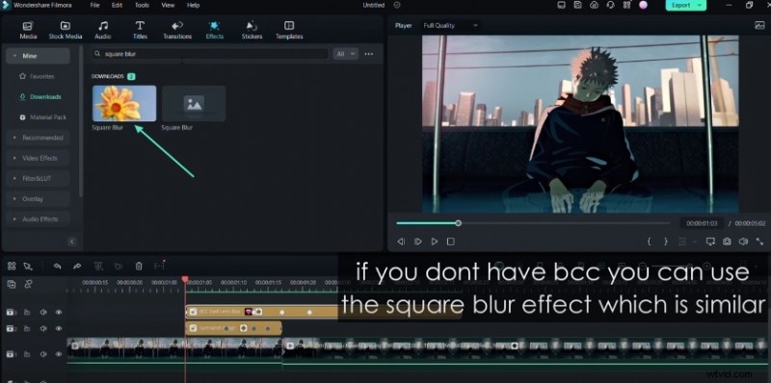
Task: Step forward one frame
Action: coord(418,242)
